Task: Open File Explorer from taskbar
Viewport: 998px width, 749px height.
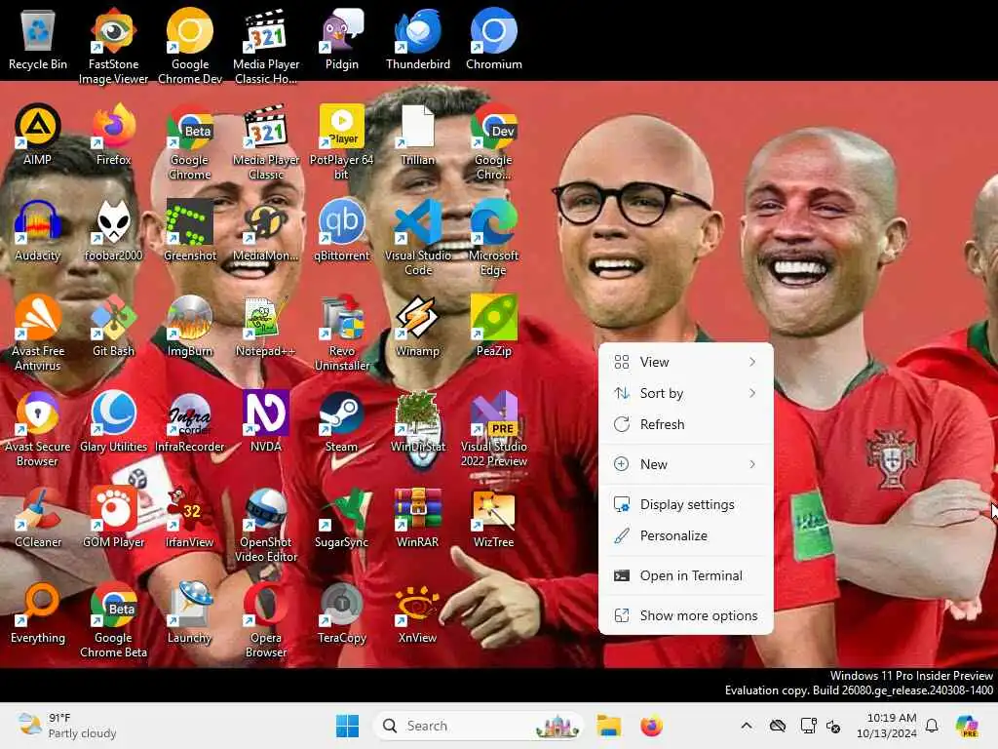Action: (608, 726)
